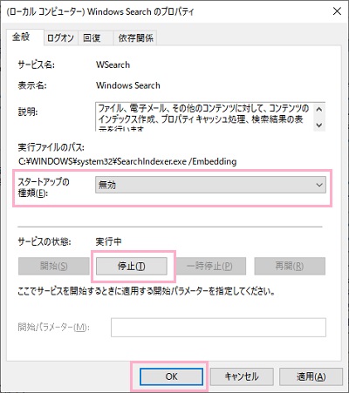Close the Windows Search properties dialog
Viewport: 349px width, 393px height.
337,11
